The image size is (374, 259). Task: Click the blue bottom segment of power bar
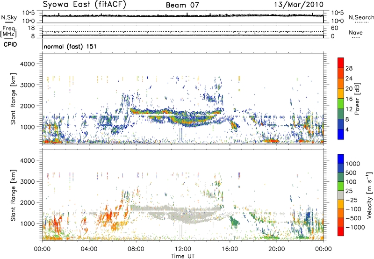point(341,134)
